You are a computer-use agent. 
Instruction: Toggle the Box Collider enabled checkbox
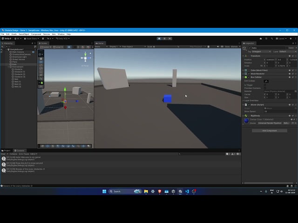[249, 77]
